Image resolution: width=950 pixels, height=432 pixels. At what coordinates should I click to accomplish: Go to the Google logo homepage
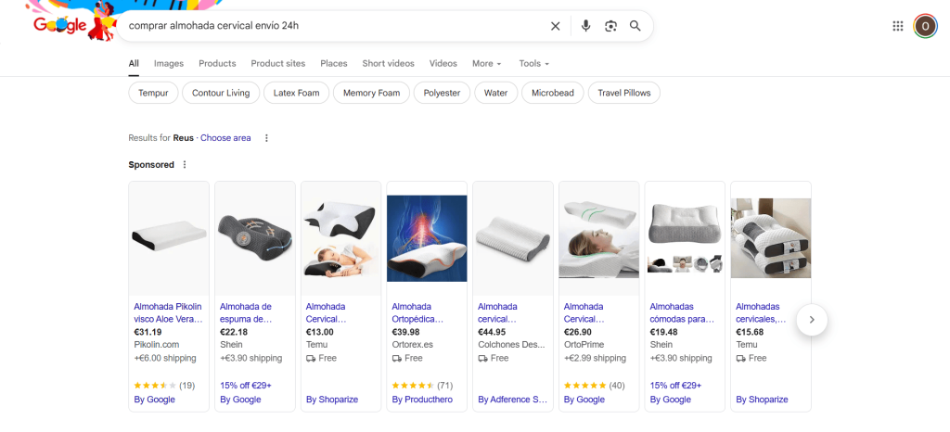pos(60,26)
